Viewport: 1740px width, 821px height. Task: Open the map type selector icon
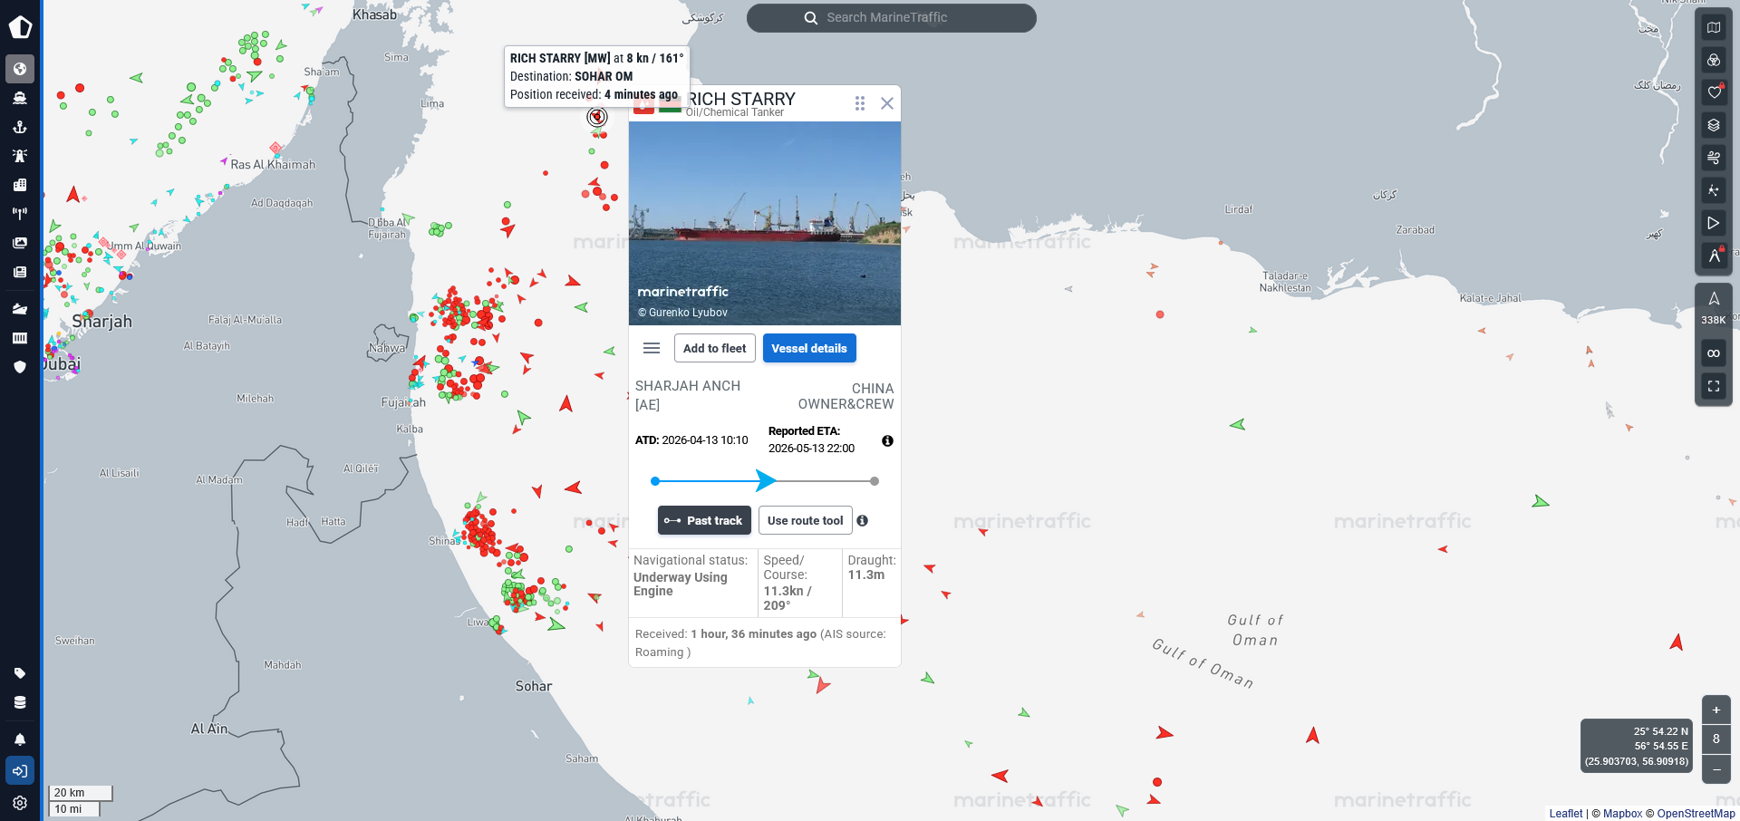(x=1714, y=27)
